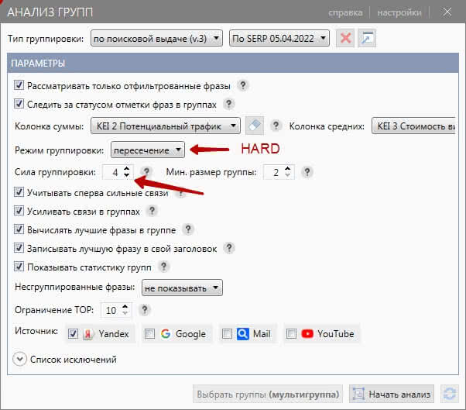Click help icon before Колонка средних
Image resolution: width=466 pixels, height=410 pixels.
pyautogui.click(x=276, y=126)
